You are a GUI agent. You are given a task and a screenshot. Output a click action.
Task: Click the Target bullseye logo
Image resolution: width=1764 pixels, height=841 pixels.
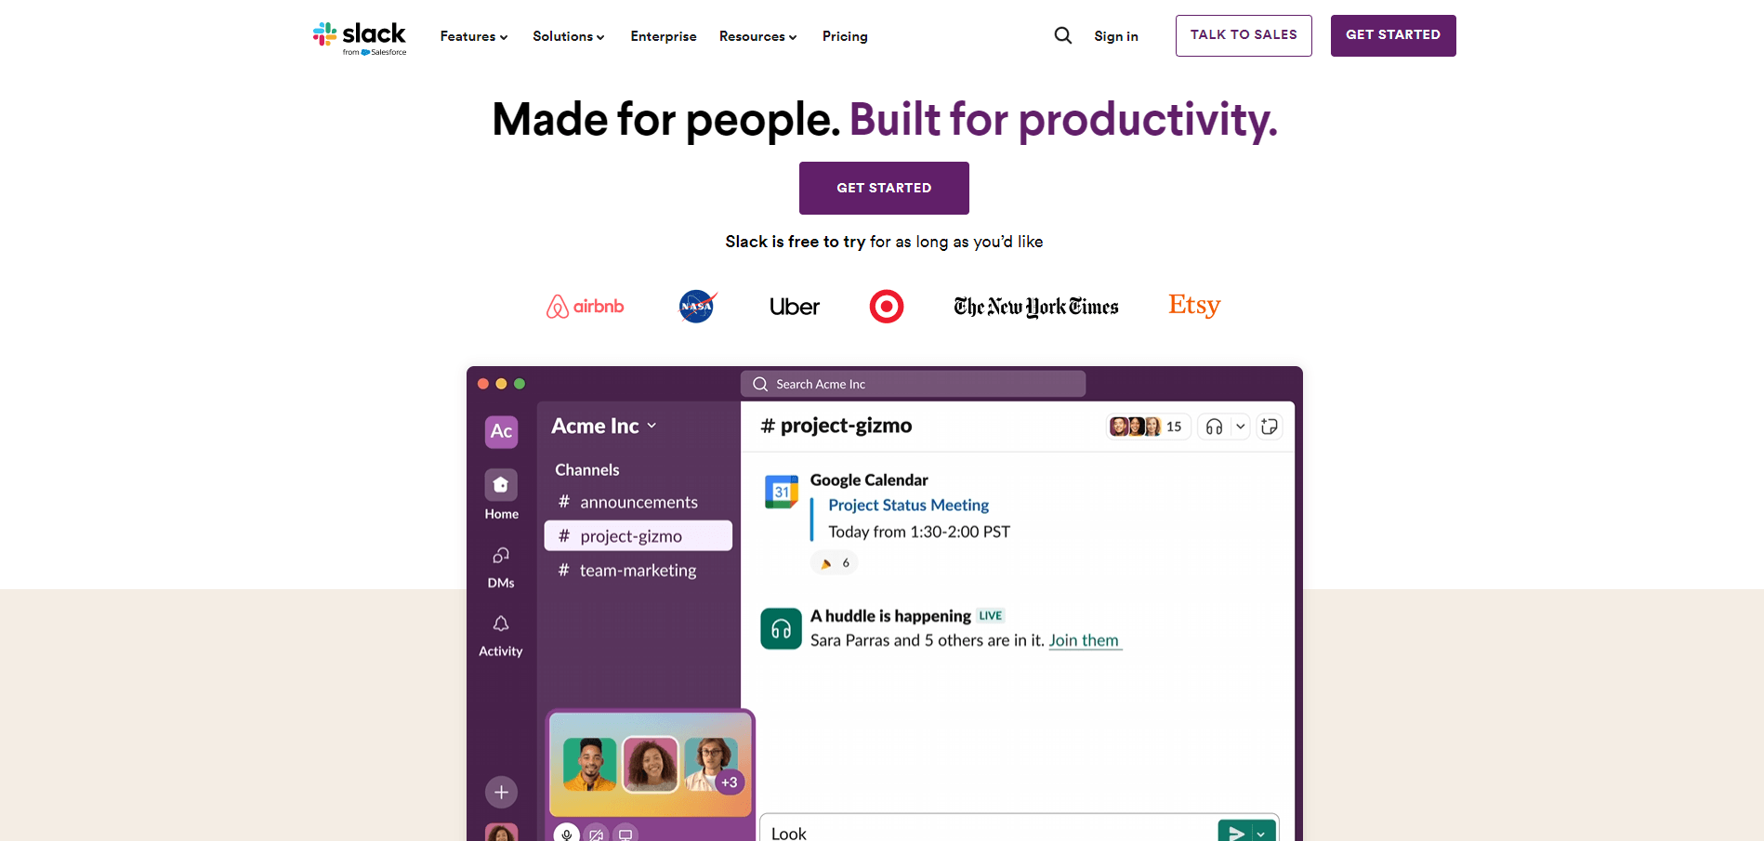coord(887,306)
